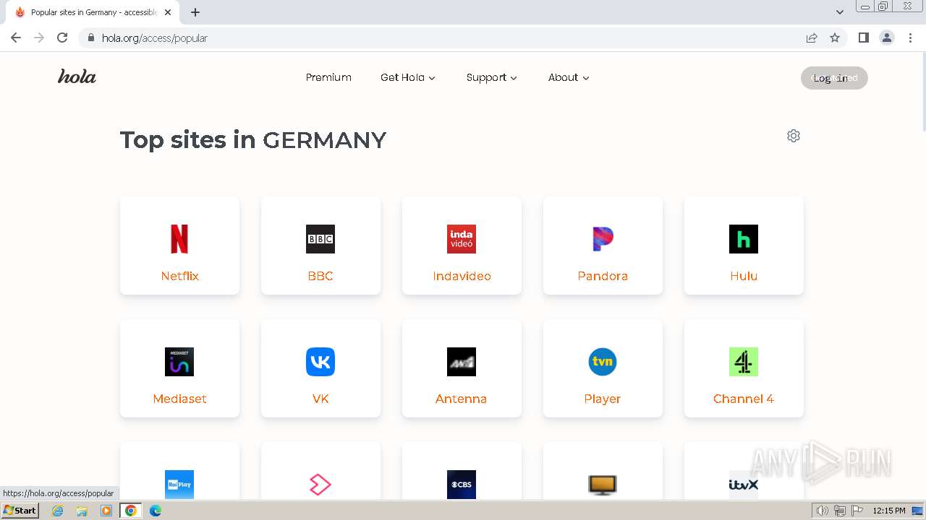Viewport: 926px width, 520px height.
Task: Open the Mediaset link text
Action: (x=179, y=399)
